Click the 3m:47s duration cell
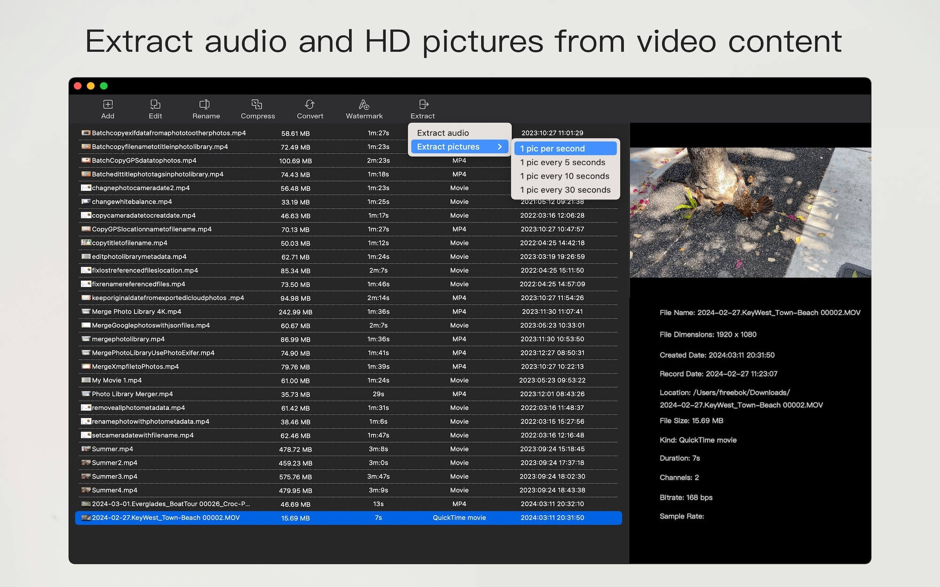 pyautogui.click(x=378, y=476)
